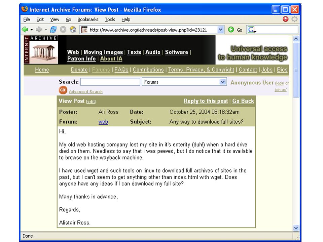
Task: Open the Tools menu
Action: click(110, 19)
